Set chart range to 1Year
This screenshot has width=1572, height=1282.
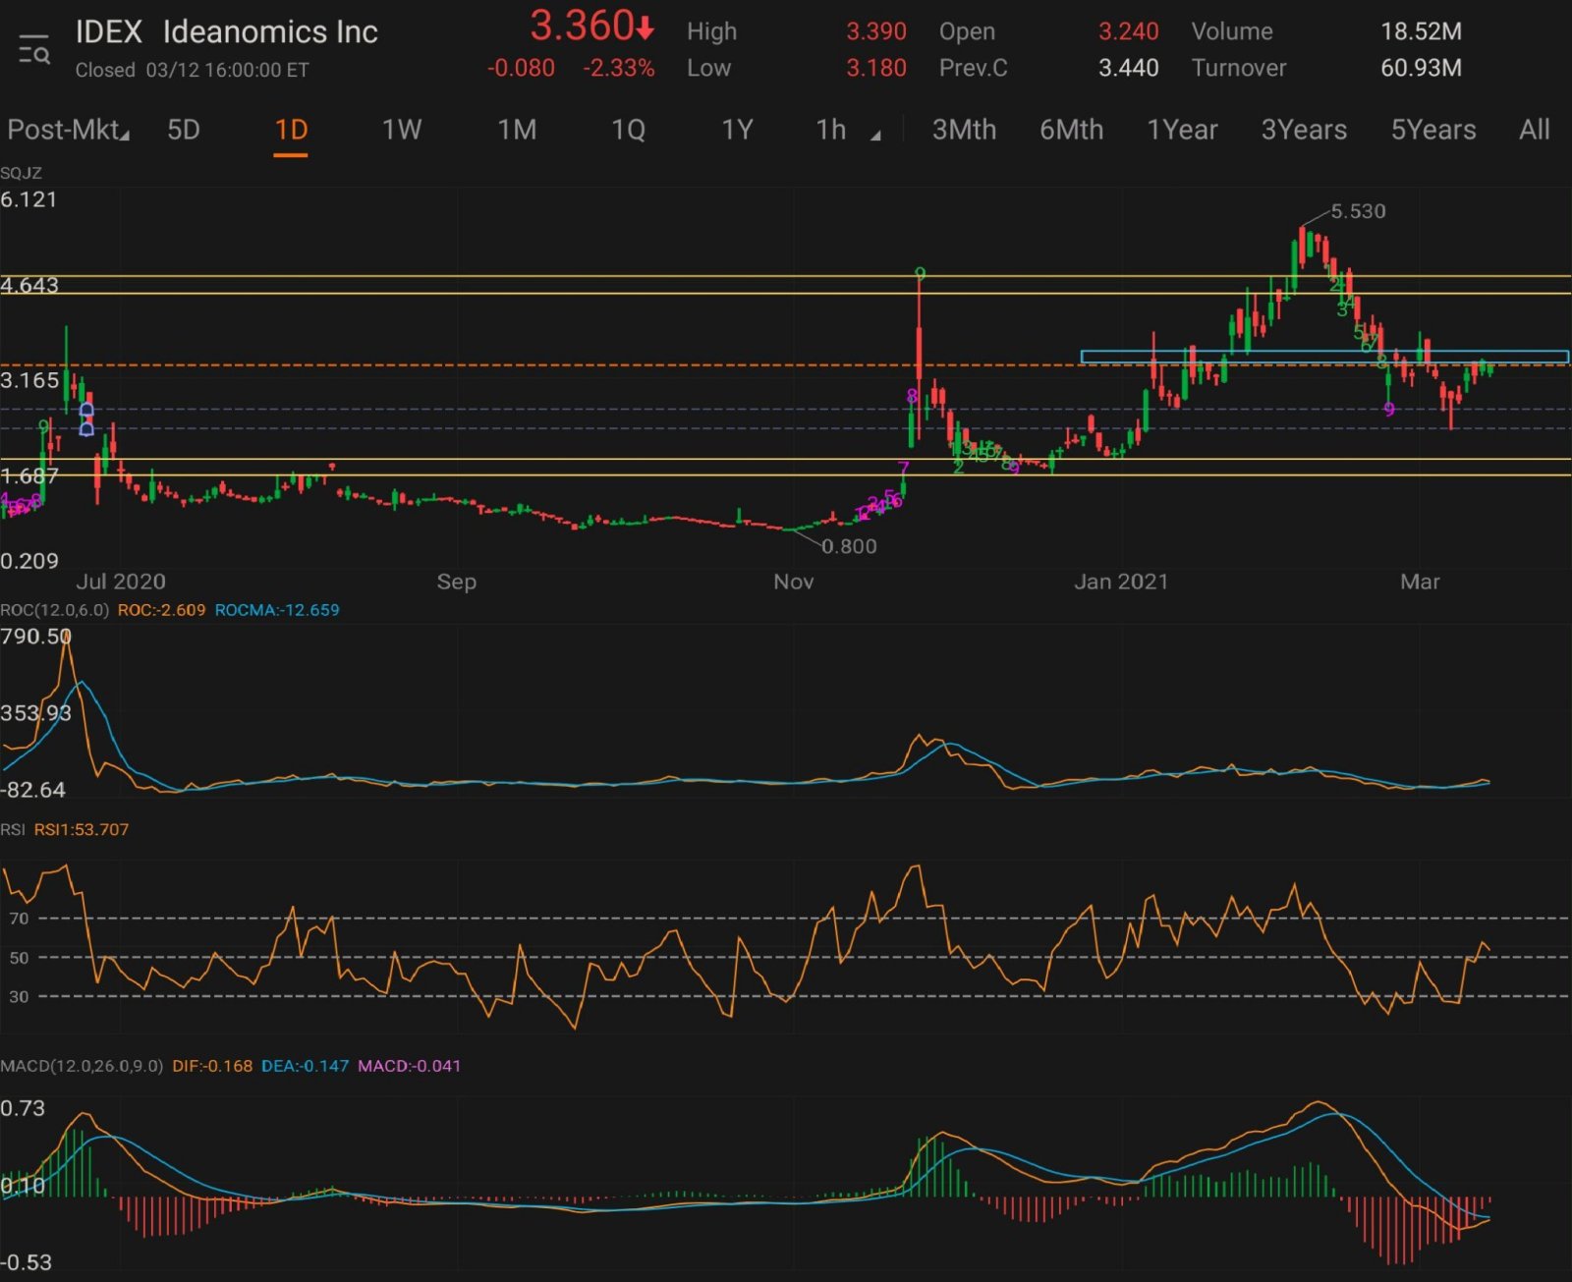pyautogui.click(x=1182, y=130)
